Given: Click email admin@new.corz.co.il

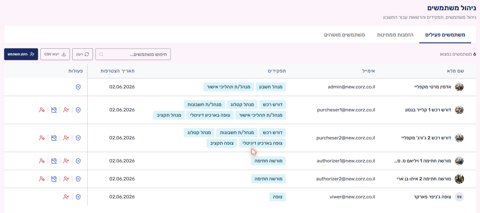Looking at the screenshot, I should (351, 87).
